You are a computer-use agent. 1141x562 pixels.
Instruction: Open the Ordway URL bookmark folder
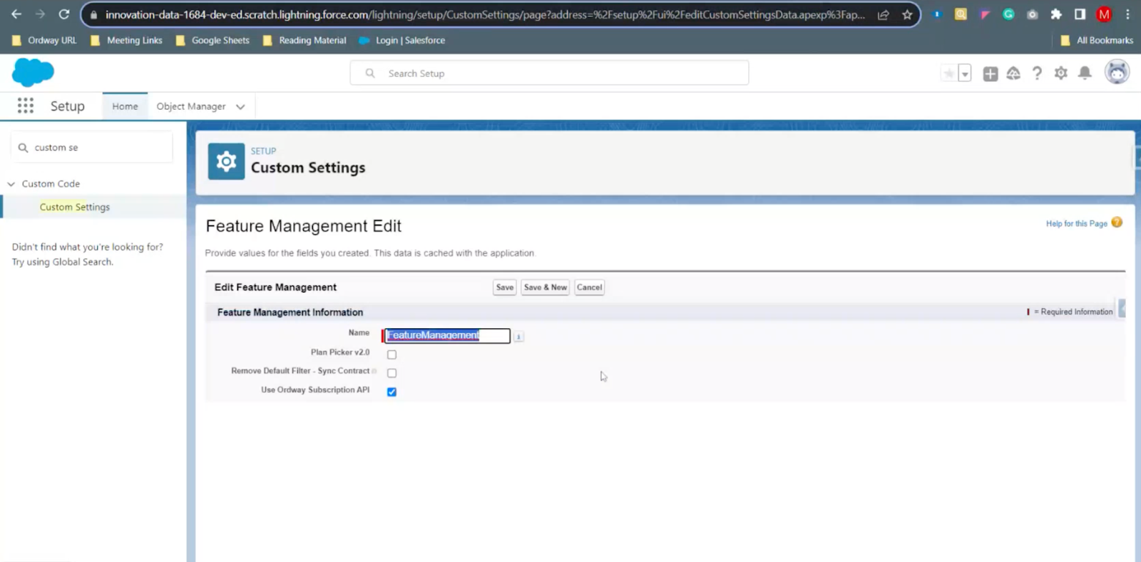pos(44,41)
